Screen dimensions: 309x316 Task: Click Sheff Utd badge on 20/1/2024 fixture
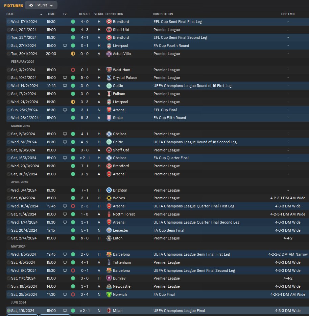[109, 30]
